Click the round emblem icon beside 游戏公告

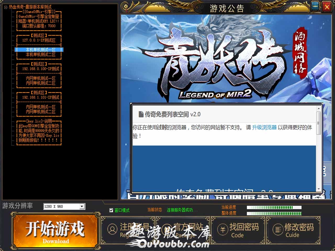click(126, 6)
